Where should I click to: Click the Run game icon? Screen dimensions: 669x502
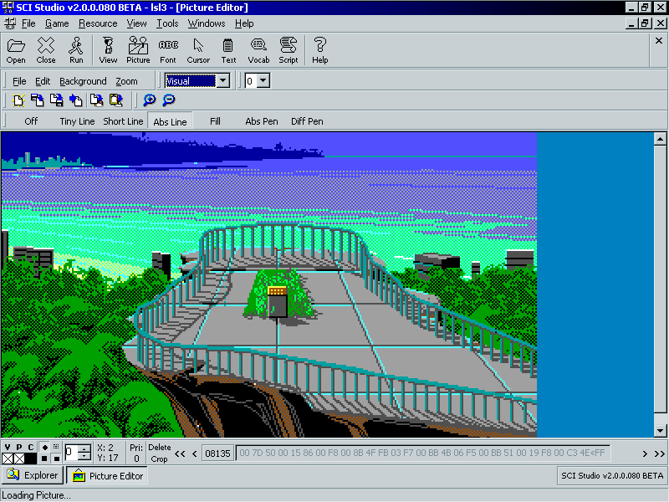(76, 50)
